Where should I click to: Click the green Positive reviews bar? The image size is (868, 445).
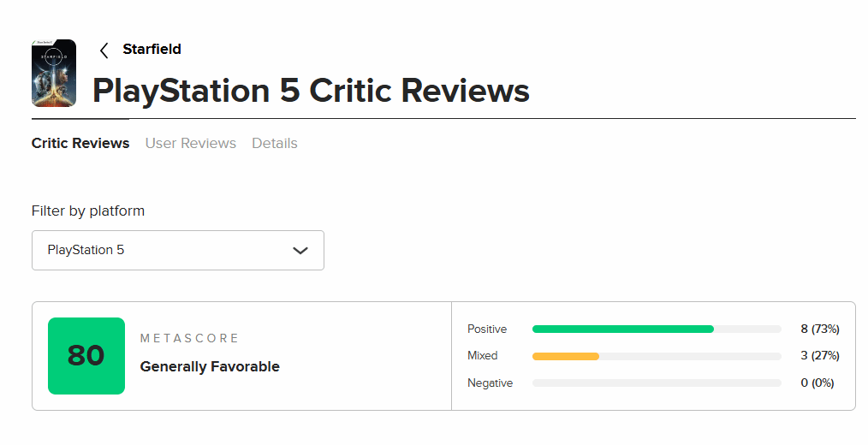tap(622, 329)
